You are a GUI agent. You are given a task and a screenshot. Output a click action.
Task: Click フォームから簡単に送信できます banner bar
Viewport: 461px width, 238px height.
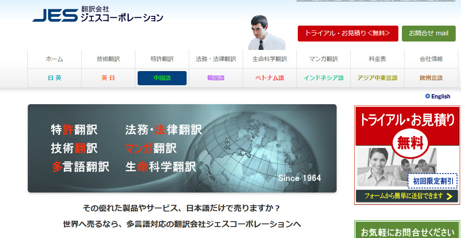(407, 196)
